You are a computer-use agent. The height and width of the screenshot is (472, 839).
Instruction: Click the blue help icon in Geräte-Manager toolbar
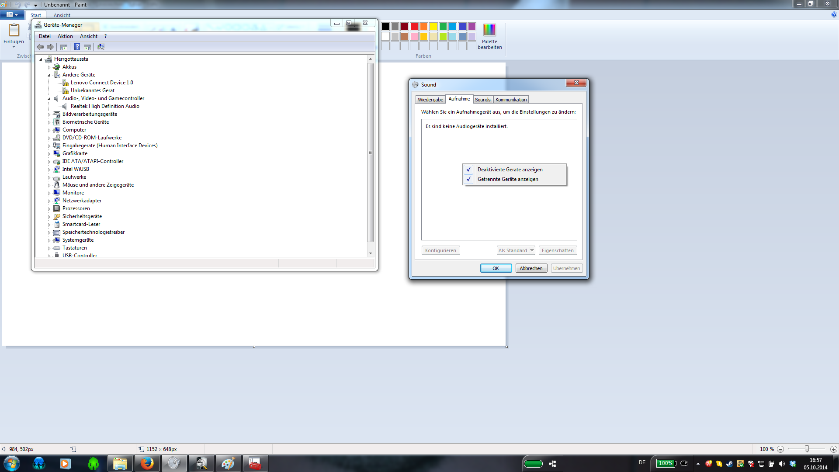pyautogui.click(x=77, y=47)
